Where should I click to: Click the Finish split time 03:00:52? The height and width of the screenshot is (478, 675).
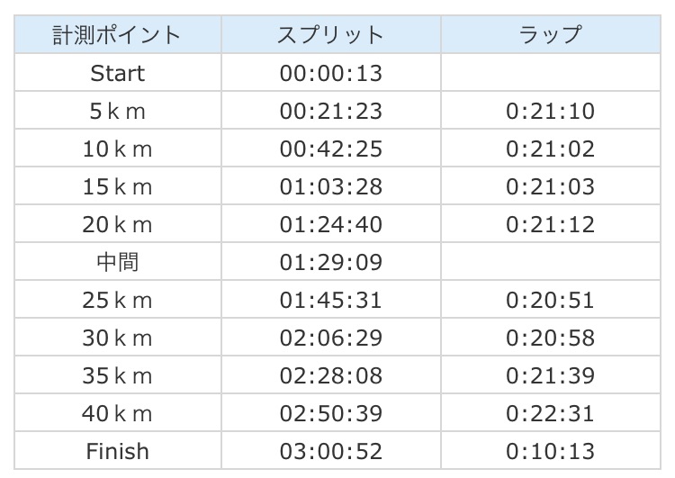point(330,451)
